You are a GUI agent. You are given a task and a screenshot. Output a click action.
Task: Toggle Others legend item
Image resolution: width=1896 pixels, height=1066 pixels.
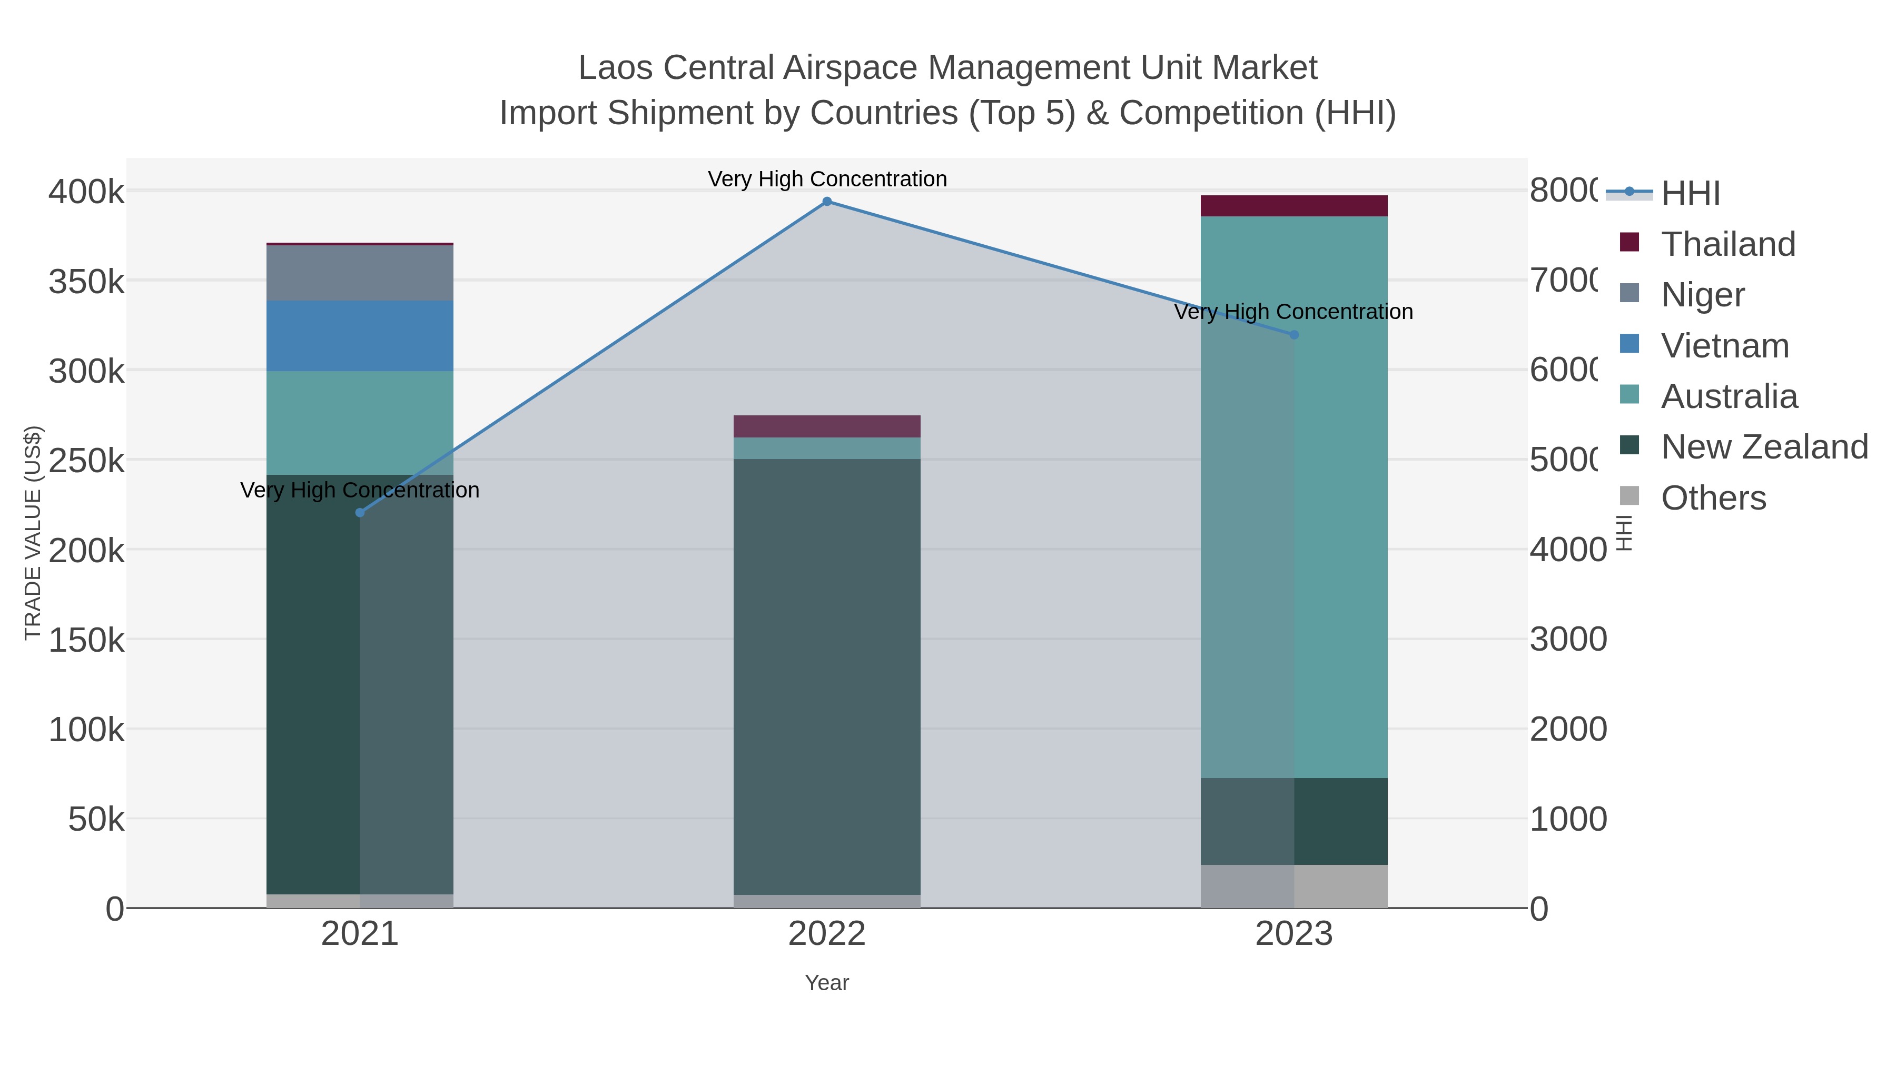tap(1693, 497)
